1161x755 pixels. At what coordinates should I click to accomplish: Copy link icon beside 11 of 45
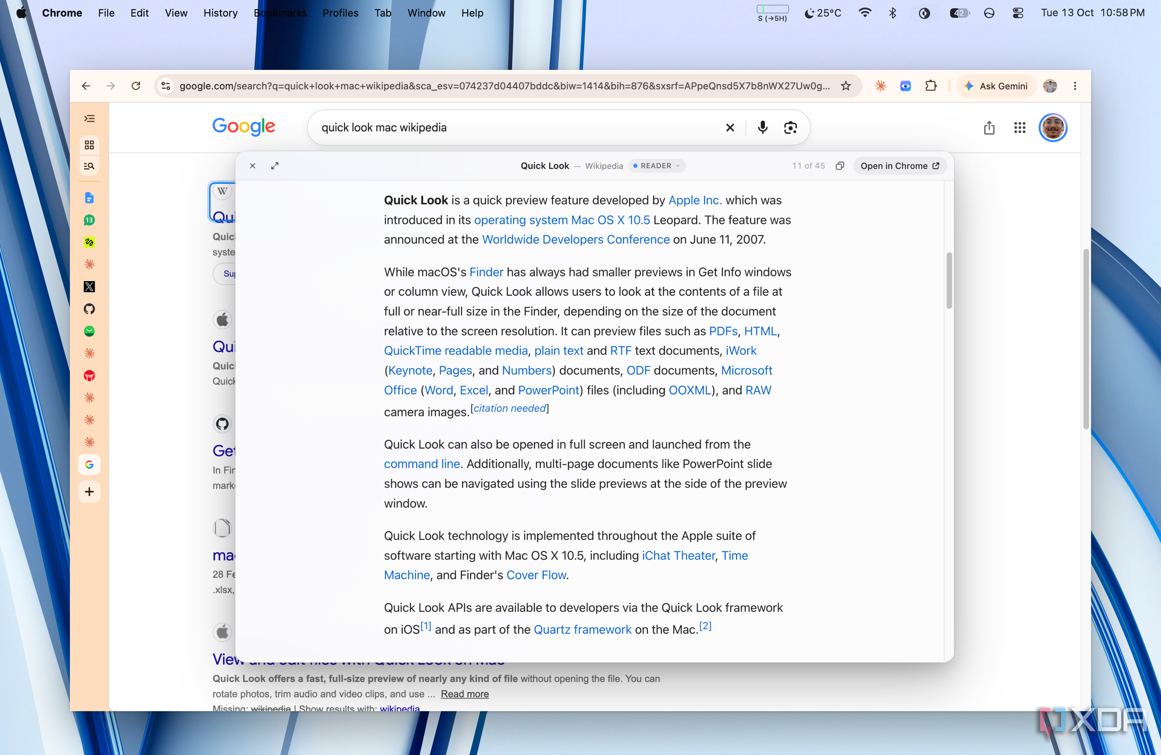840,166
